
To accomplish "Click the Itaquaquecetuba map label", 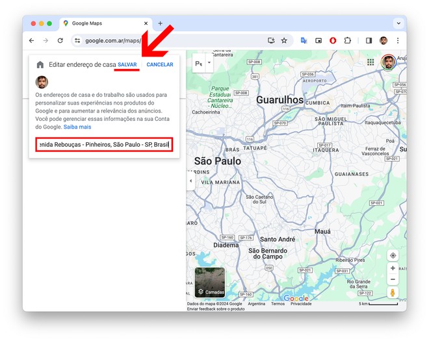I will 382,123.
